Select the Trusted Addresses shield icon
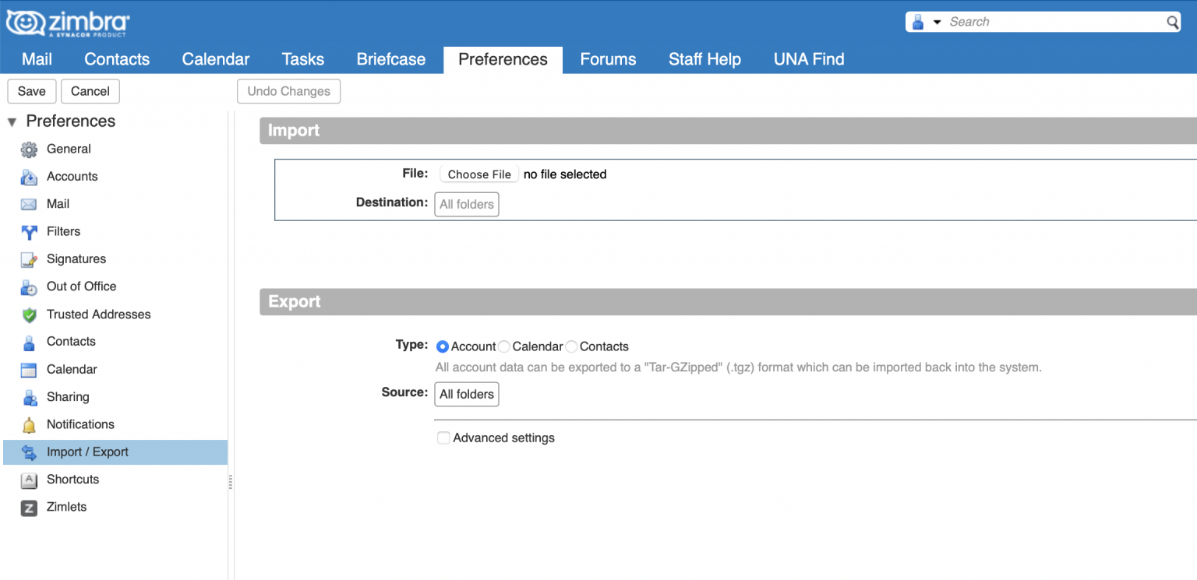Image resolution: width=1197 pixels, height=580 pixels. pyautogui.click(x=29, y=314)
